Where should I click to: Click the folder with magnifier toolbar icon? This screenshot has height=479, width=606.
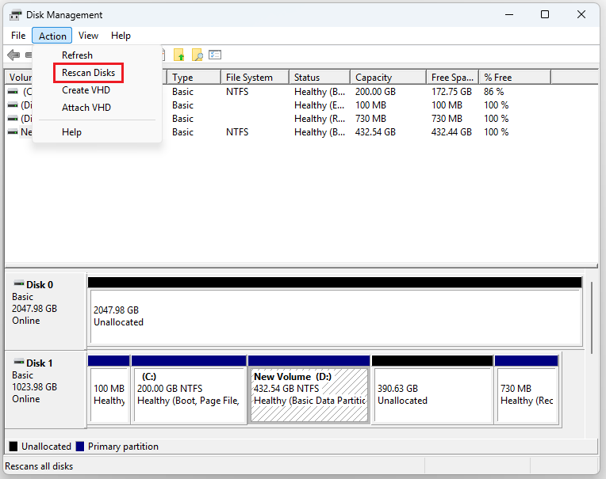coord(197,55)
